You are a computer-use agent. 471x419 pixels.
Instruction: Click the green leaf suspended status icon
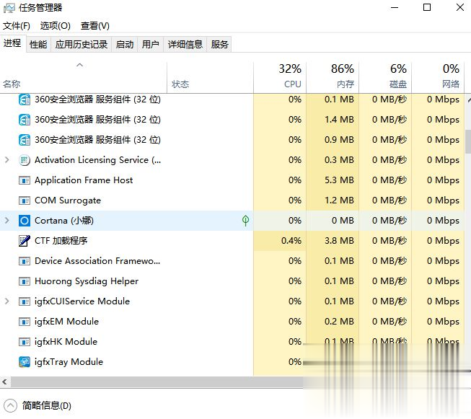tap(245, 221)
